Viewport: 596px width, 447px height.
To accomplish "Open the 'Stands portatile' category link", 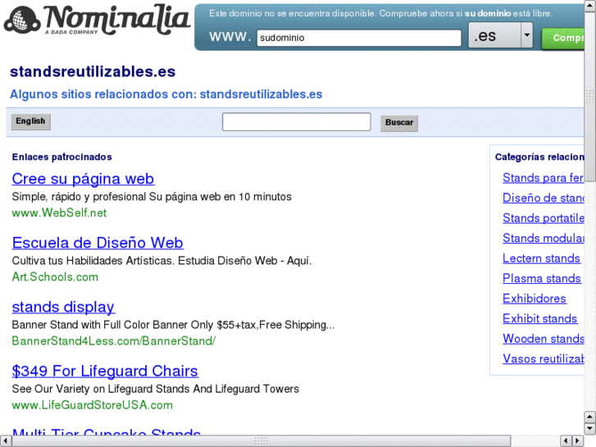I will [x=543, y=218].
